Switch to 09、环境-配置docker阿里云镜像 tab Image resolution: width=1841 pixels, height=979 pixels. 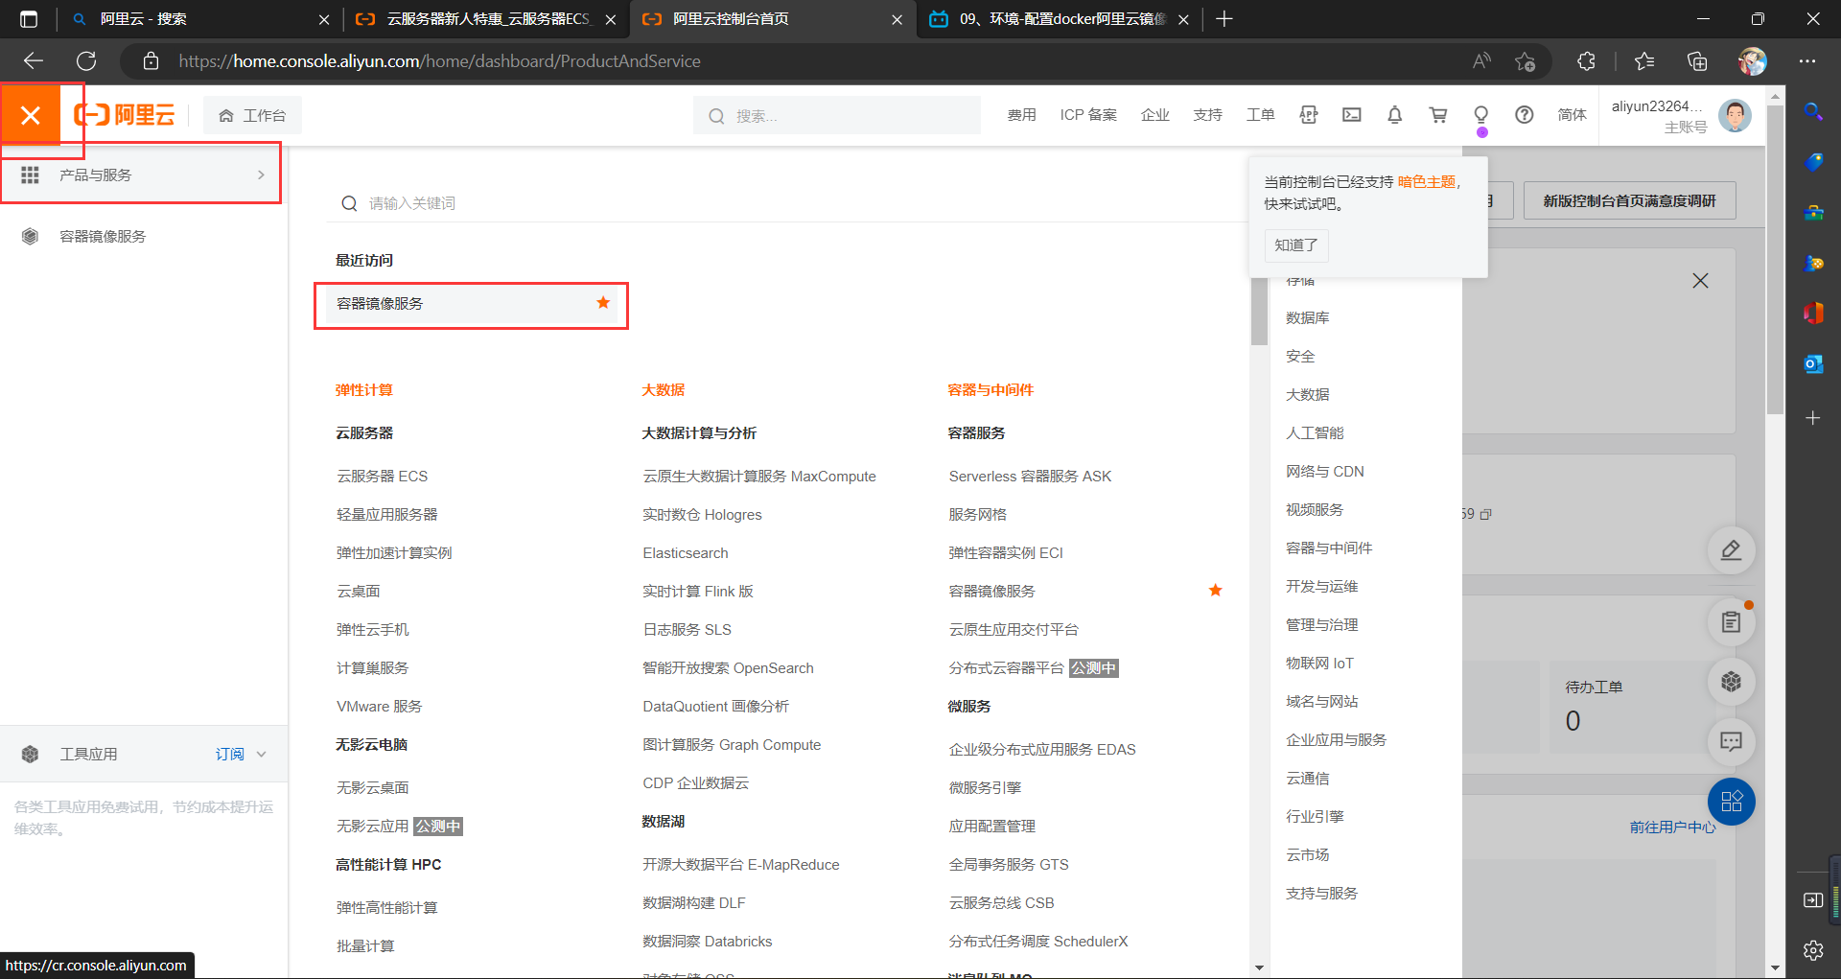[1059, 19]
